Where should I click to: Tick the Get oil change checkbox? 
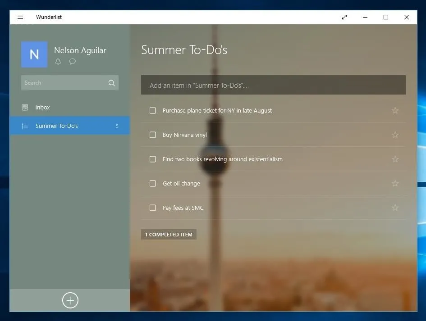coord(153,183)
